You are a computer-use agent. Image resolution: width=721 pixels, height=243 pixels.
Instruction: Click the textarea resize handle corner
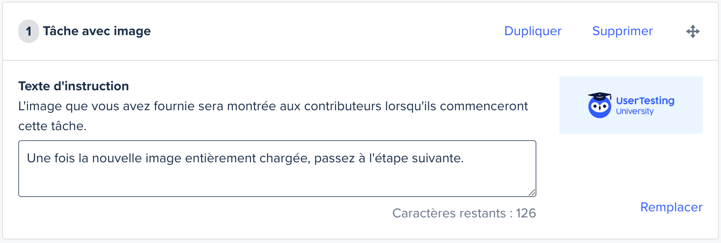click(x=532, y=193)
